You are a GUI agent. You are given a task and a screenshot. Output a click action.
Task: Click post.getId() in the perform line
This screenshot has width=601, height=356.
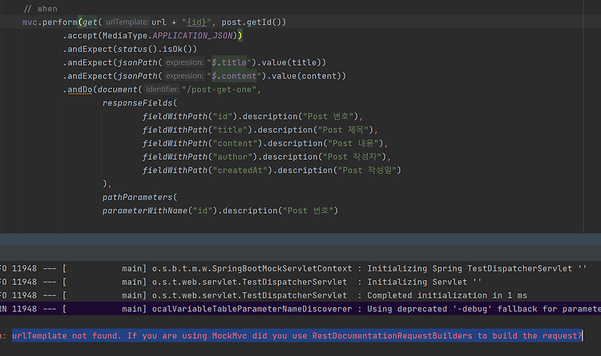click(252, 22)
